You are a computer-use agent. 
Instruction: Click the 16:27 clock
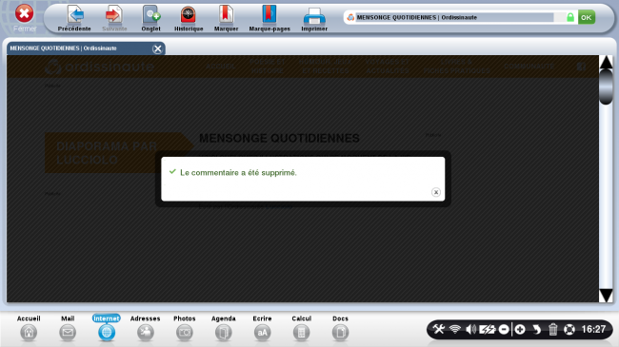click(593, 329)
